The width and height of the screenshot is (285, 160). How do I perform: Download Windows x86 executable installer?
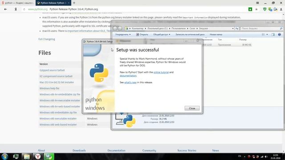pyautogui.click(x=58, y=119)
